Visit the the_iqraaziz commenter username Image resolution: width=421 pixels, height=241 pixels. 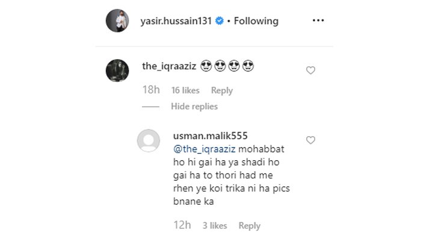tap(169, 65)
